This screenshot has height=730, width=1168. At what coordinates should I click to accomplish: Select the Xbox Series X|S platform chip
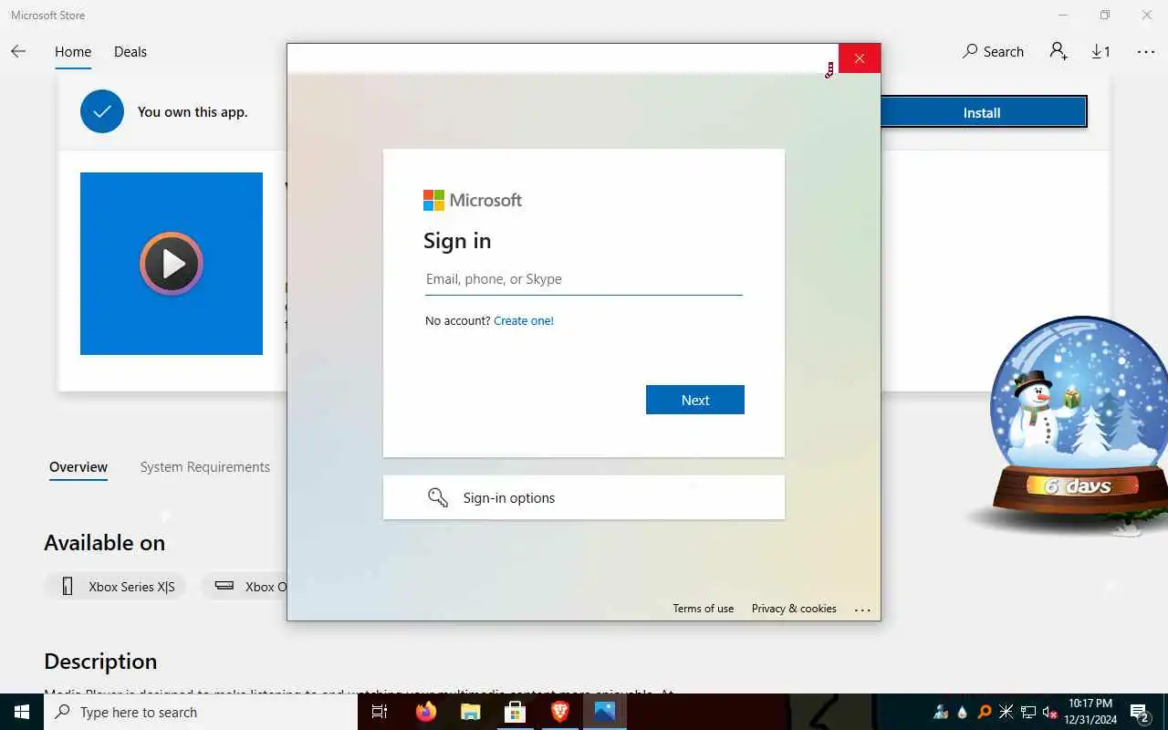tap(115, 587)
